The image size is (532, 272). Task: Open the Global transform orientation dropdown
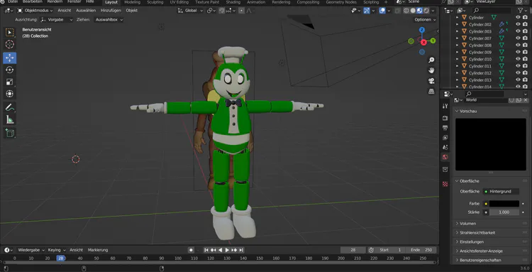point(190,11)
